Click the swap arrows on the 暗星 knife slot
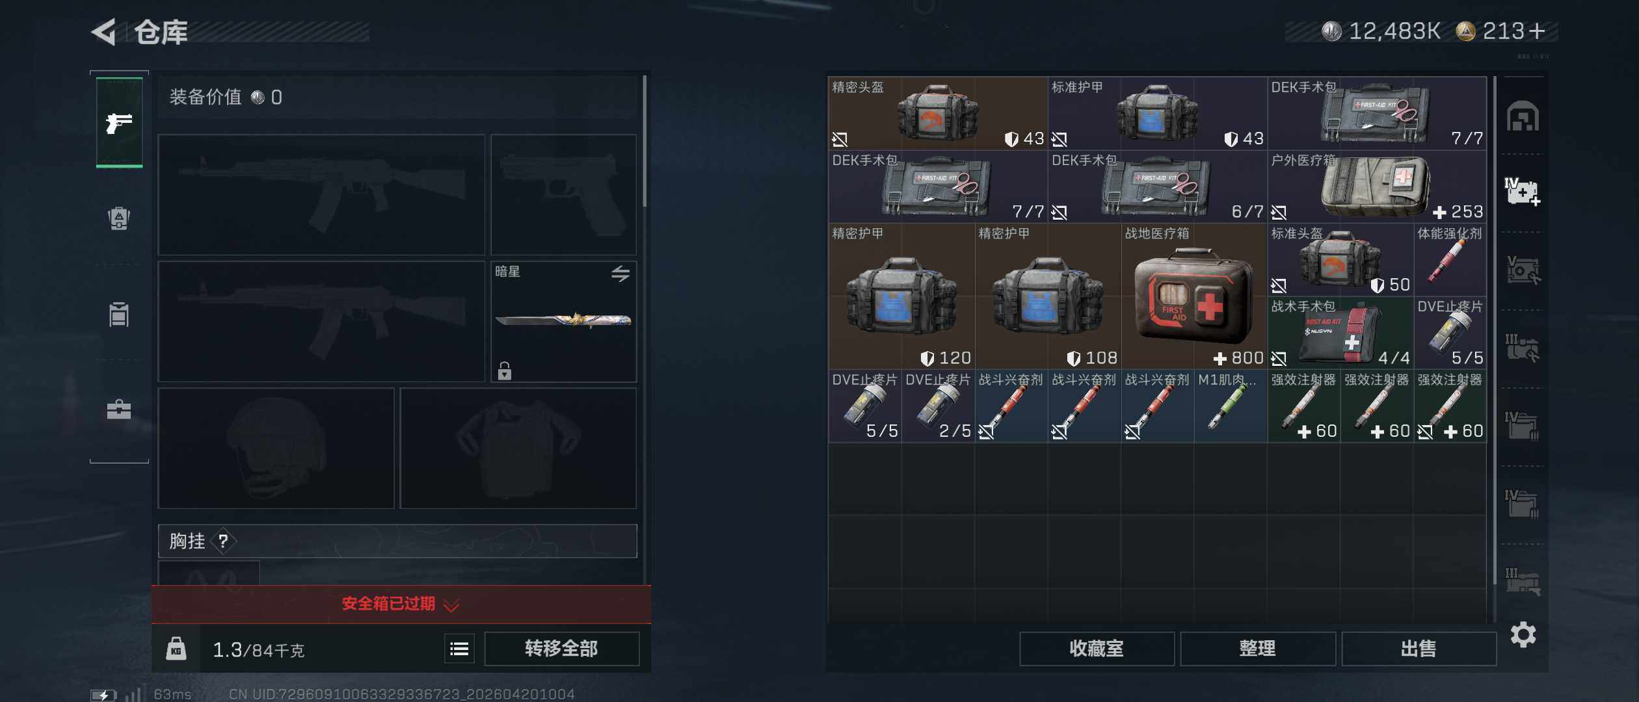Image resolution: width=1639 pixels, height=702 pixels. click(x=620, y=274)
